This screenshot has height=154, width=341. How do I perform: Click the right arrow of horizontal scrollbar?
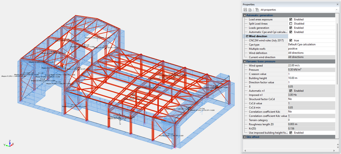click(x=335, y=150)
